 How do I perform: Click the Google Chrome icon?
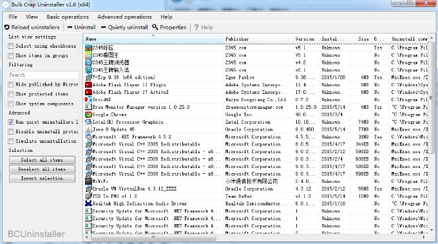point(88,115)
